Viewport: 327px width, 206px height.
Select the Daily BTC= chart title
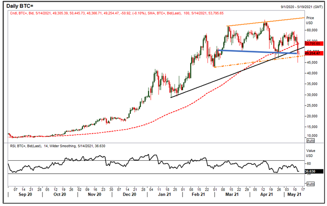click(x=20, y=6)
